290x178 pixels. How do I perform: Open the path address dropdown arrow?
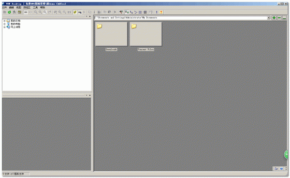coord(269,17)
